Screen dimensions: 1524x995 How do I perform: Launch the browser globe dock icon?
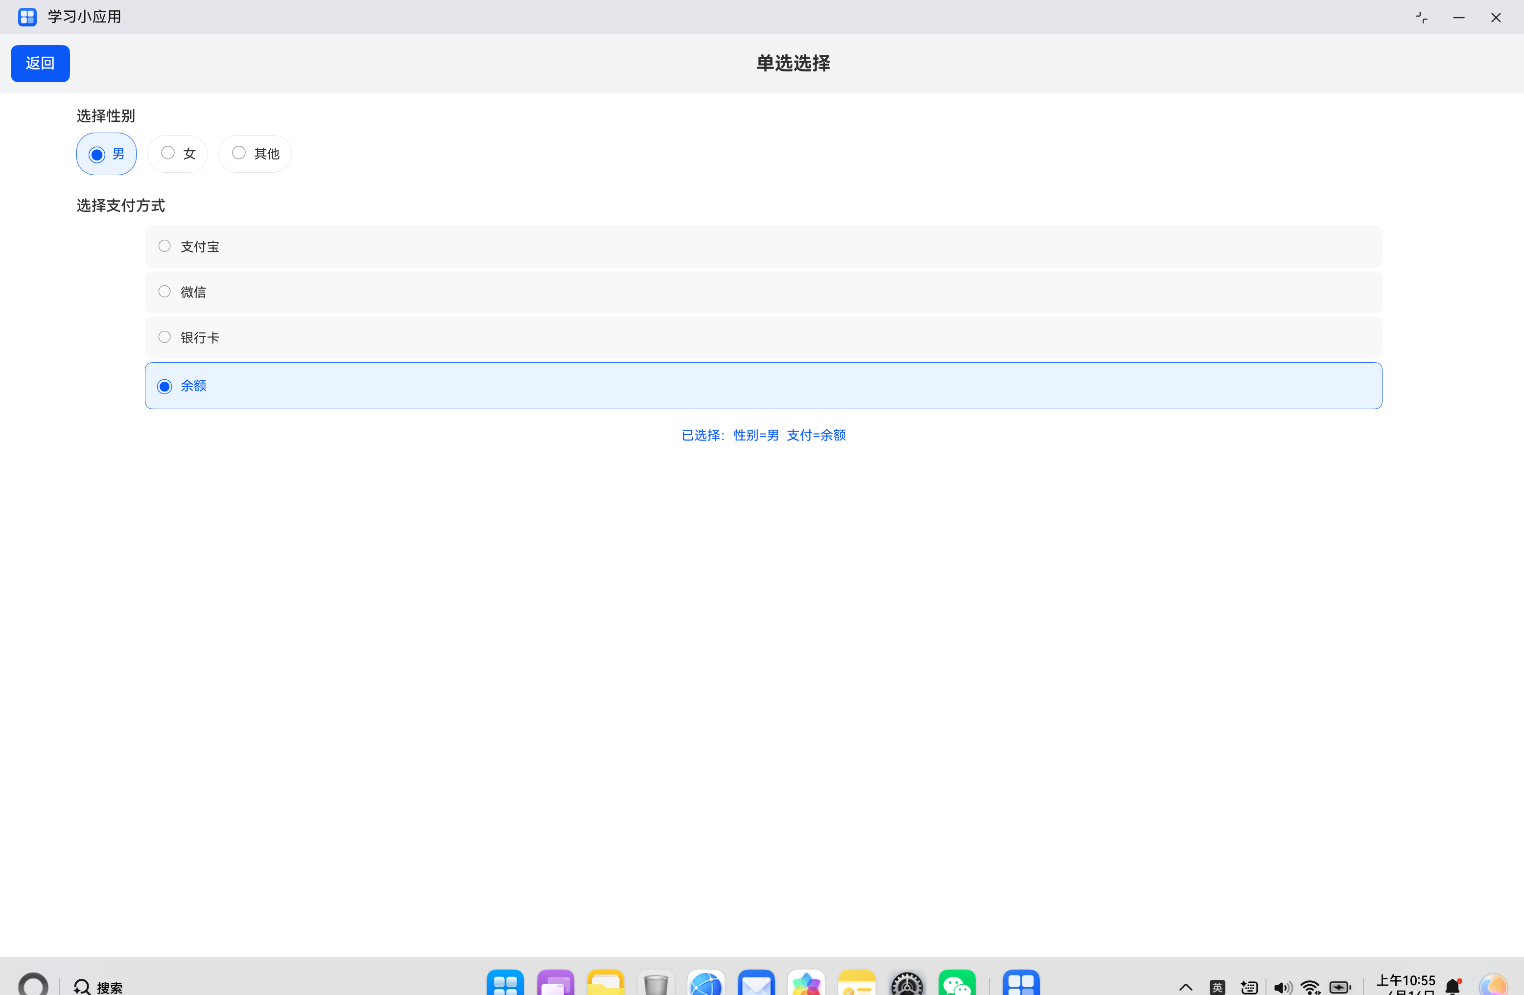tap(705, 983)
